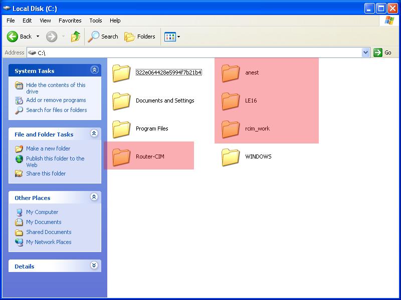Toggle the Folders pane button
401x300 pixels.
(x=140, y=36)
